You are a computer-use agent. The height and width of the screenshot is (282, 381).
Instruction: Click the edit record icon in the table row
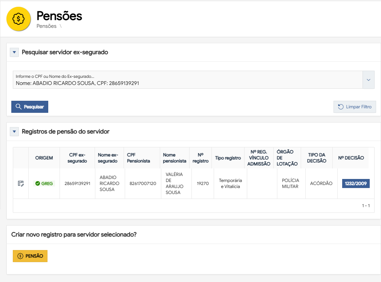tap(21, 183)
